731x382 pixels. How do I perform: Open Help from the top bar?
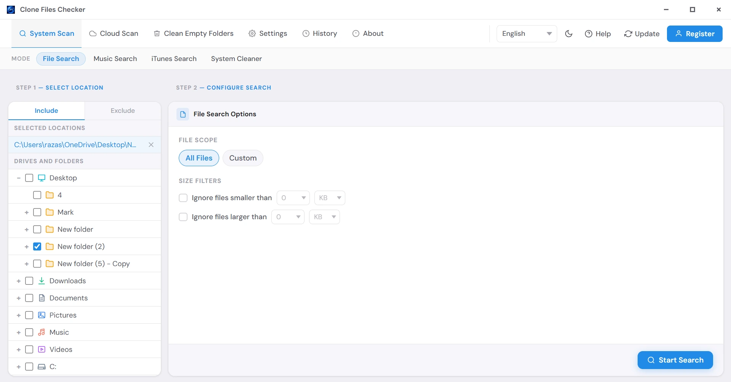[x=598, y=34]
